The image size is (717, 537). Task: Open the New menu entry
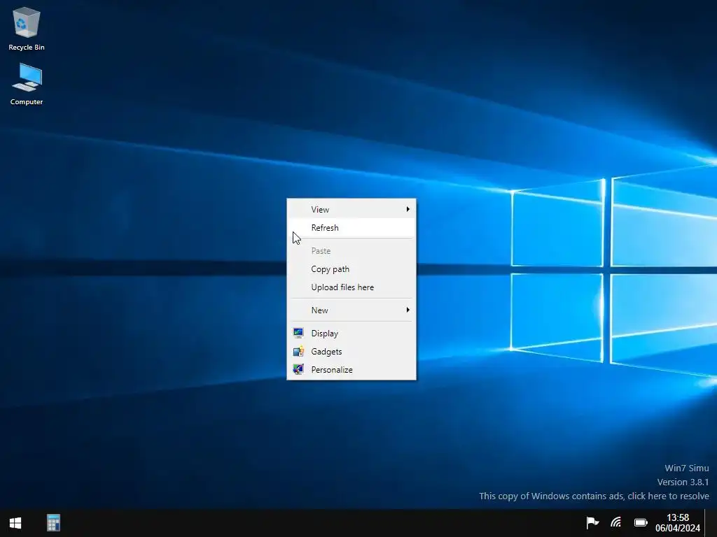tap(351, 310)
